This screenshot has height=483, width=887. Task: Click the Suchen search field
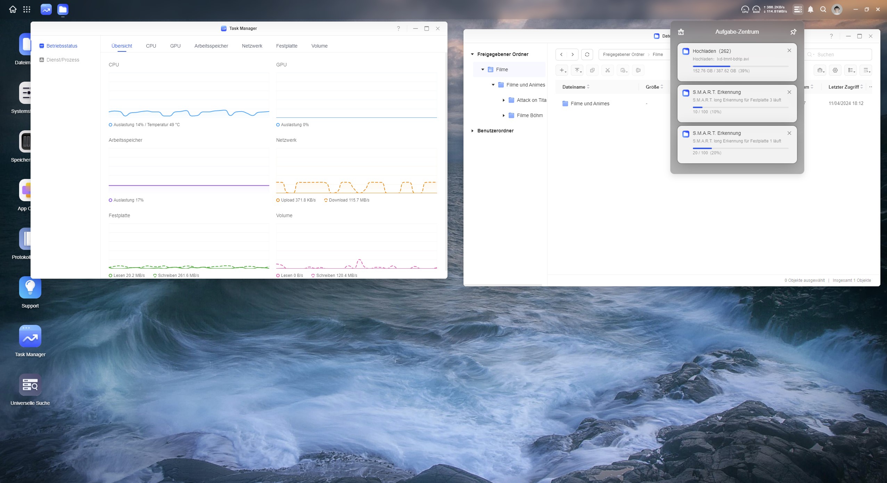(841, 55)
